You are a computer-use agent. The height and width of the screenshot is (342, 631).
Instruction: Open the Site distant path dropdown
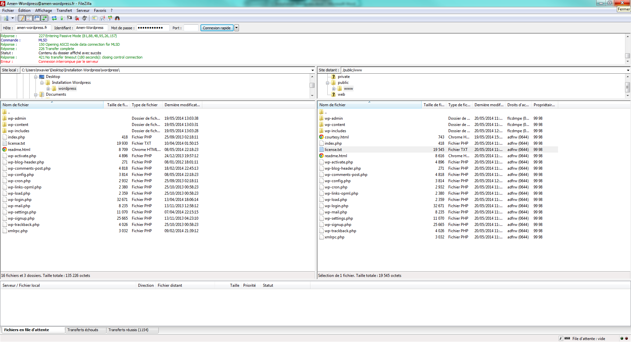tap(628, 70)
